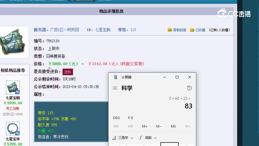Screen dimensions: 259x146
Task: Click the calculator app icon in title bar
Action: point(116,77)
